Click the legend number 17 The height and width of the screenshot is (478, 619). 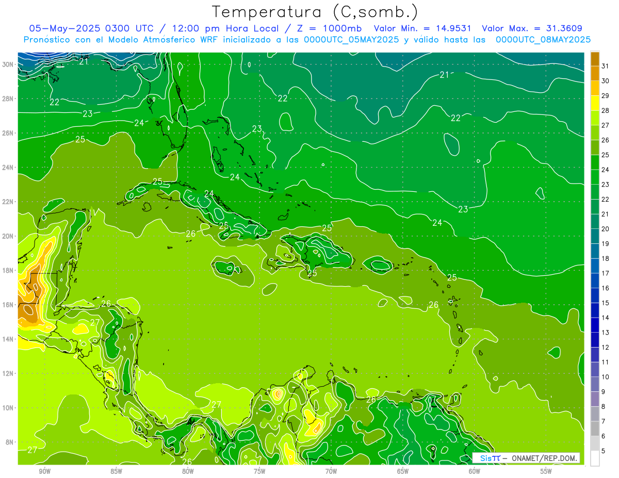point(605,273)
